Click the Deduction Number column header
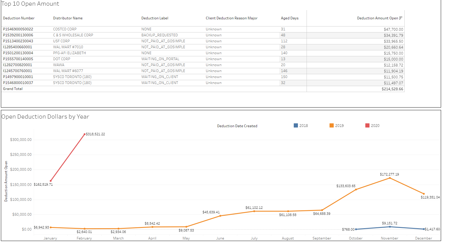 (x=19, y=18)
